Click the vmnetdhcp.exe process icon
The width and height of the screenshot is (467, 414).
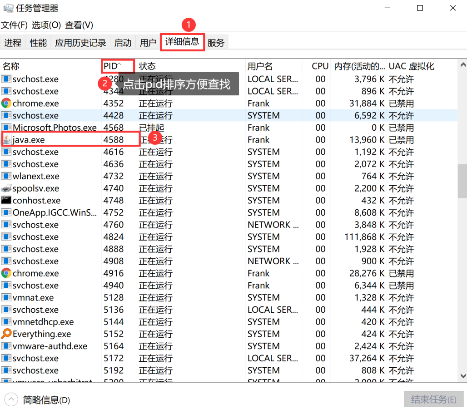point(6,322)
